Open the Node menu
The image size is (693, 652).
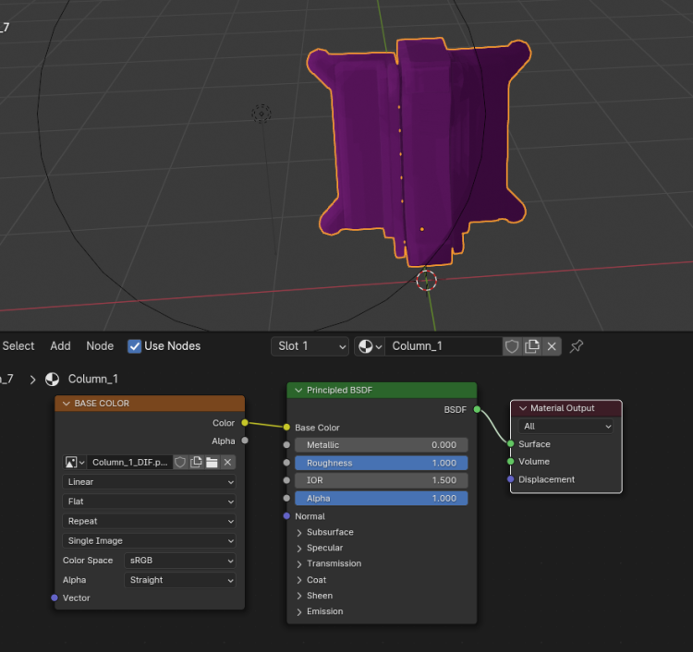coord(100,346)
